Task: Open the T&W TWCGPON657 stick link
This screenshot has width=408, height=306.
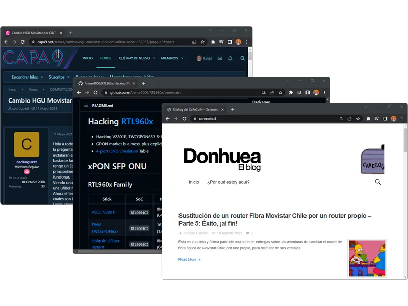Action: click(105, 228)
